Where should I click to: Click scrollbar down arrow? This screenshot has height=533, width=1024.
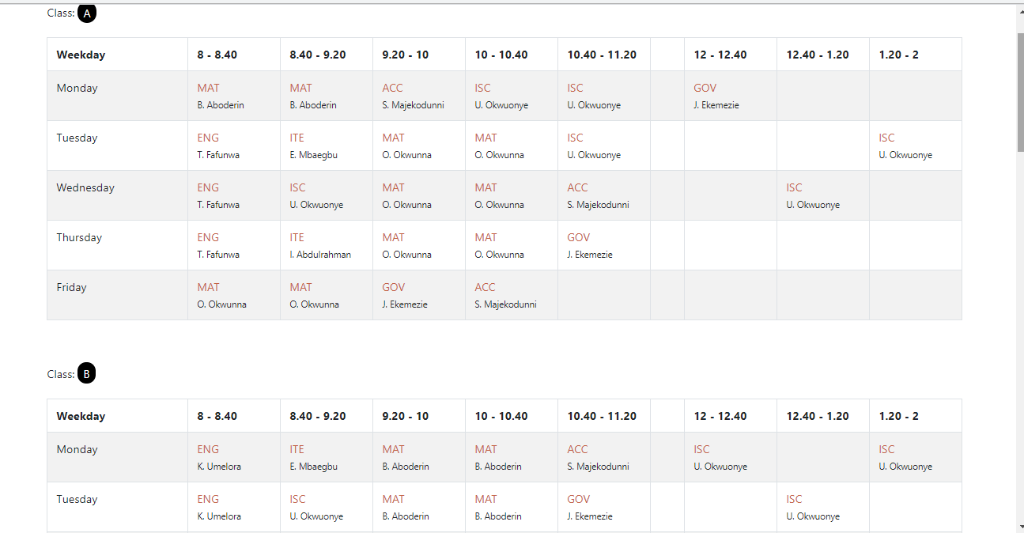(1020, 526)
